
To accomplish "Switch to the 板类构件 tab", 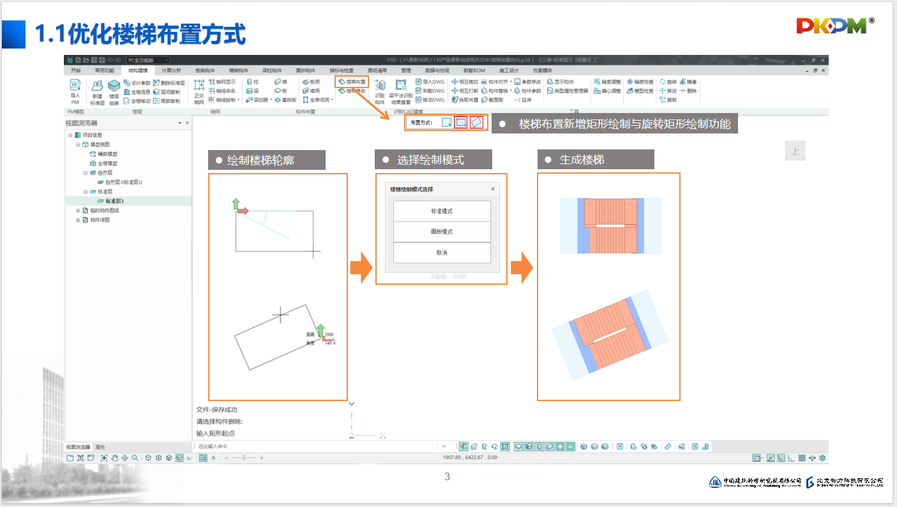I will coord(205,70).
